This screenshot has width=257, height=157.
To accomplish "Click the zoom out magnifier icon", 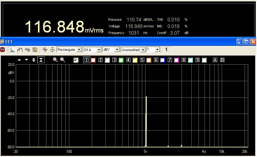I will (63, 60).
